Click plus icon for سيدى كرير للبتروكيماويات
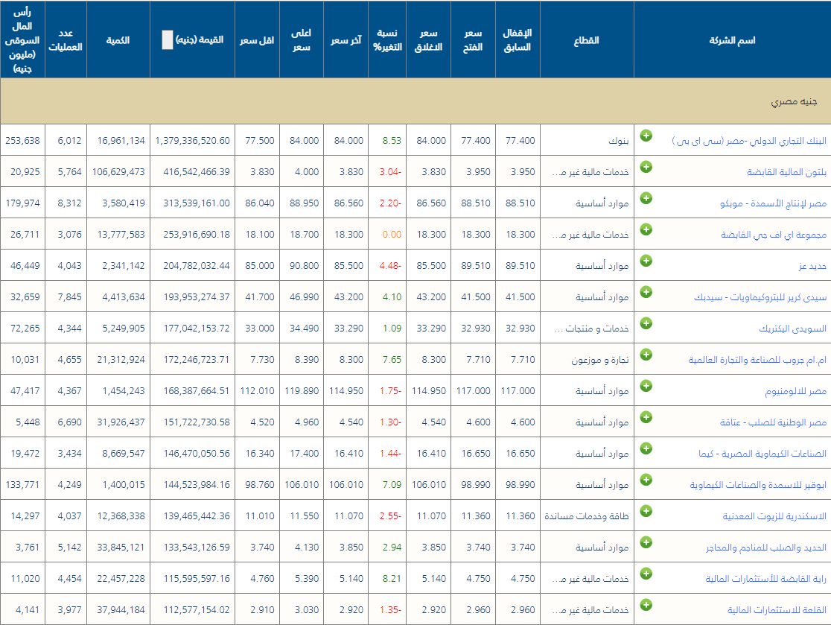831x625 pixels. [646, 292]
